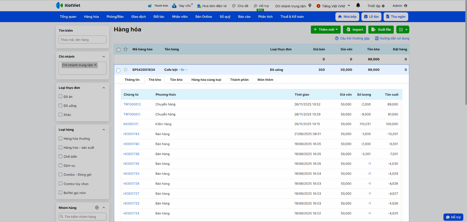This screenshot has height=222, width=467.
Task: Select the Cafe bột row checkbox
Action: pyautogui.click(x=119, y=70)
